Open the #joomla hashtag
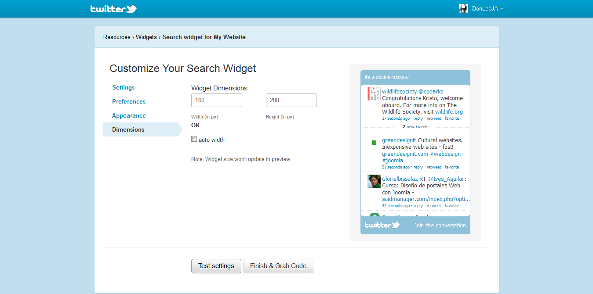 (x=393, y=161)
